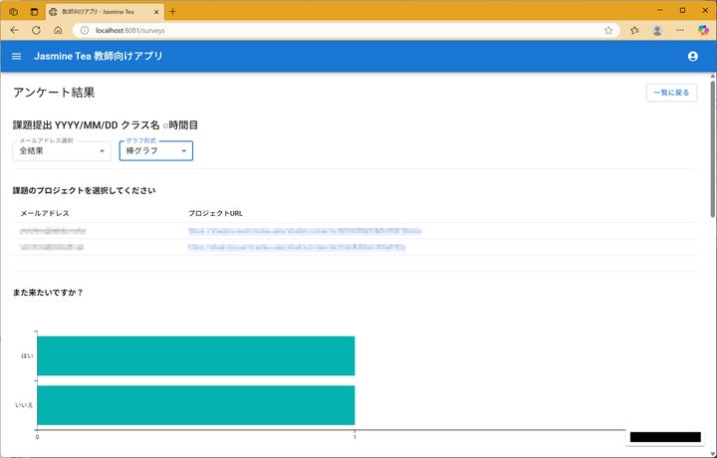
Task: Click the first row's blurred email address
Action: [53, 231]
